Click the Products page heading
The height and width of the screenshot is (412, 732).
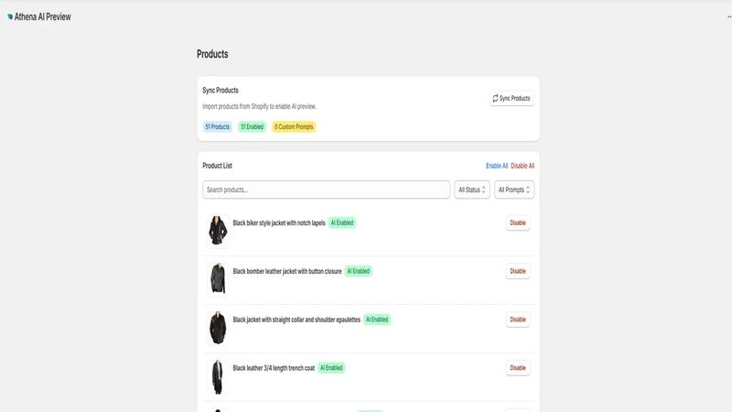tap(212, 54)
